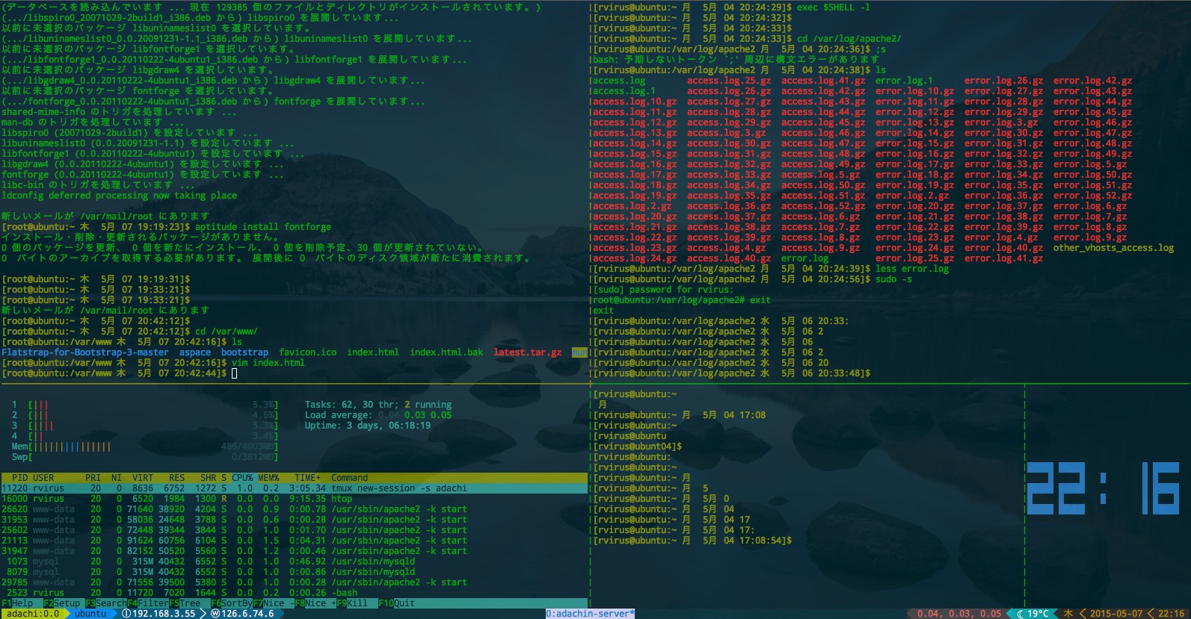Click the large tmux clock display
This screenshot has width=1191, height=619.
pyautogui.click(x=1102, y=489)
